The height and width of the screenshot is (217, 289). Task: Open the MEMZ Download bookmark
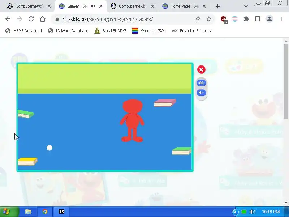(x=23, y=31)
